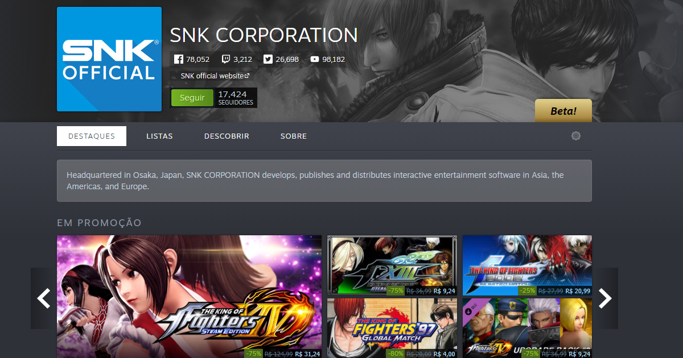Click the external link icon beside SNK website
683x358 pixels.
[x=248, y=76]
